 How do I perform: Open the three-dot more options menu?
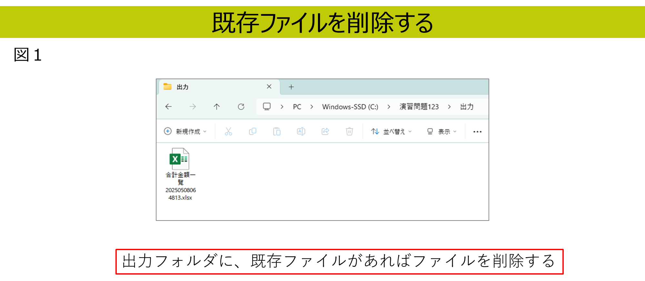point(477,132)
